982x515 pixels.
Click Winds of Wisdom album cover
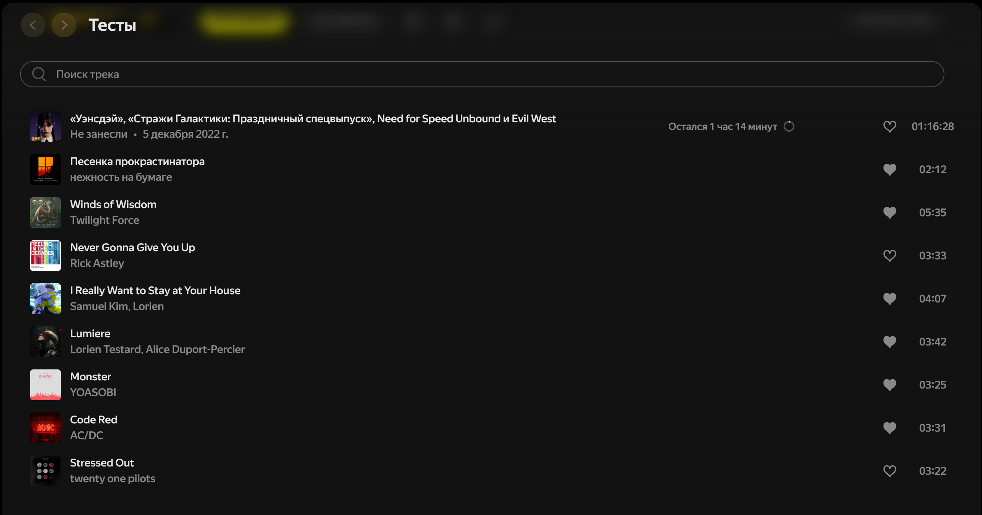pyautogui.click(x=45, y=213)
